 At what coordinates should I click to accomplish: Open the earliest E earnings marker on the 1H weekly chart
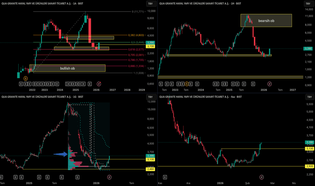tap(161, 84)
